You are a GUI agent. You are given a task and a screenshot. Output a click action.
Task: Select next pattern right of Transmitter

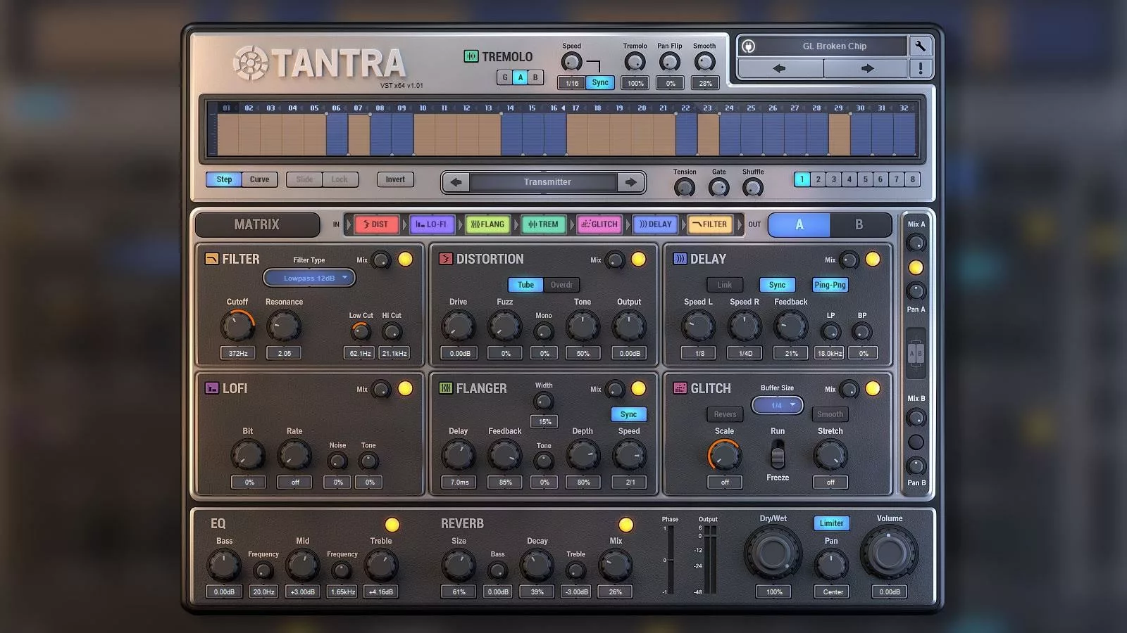click(630, 182)
